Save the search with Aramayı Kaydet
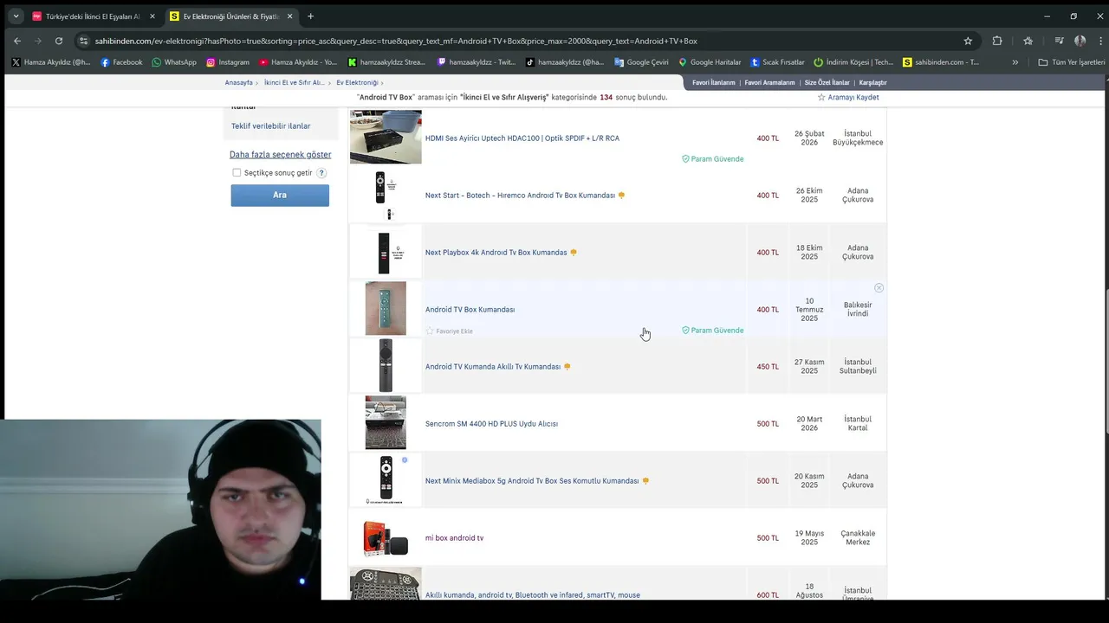This screenshot has width=1109, height=623. [x=848, y=98]
